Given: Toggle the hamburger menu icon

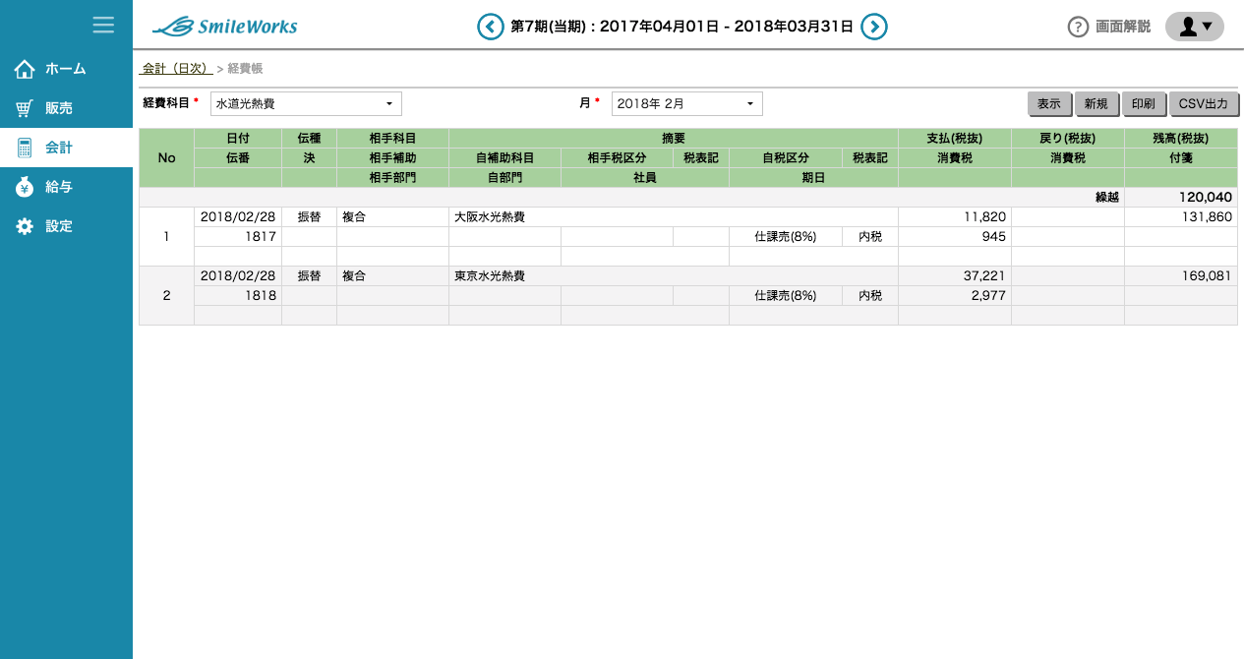Looking at the screenshot, I should point(103,25).
